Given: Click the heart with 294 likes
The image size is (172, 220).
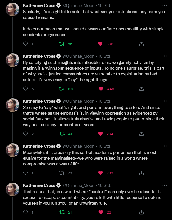Looking at the screenshot, I should click(100, 134).
